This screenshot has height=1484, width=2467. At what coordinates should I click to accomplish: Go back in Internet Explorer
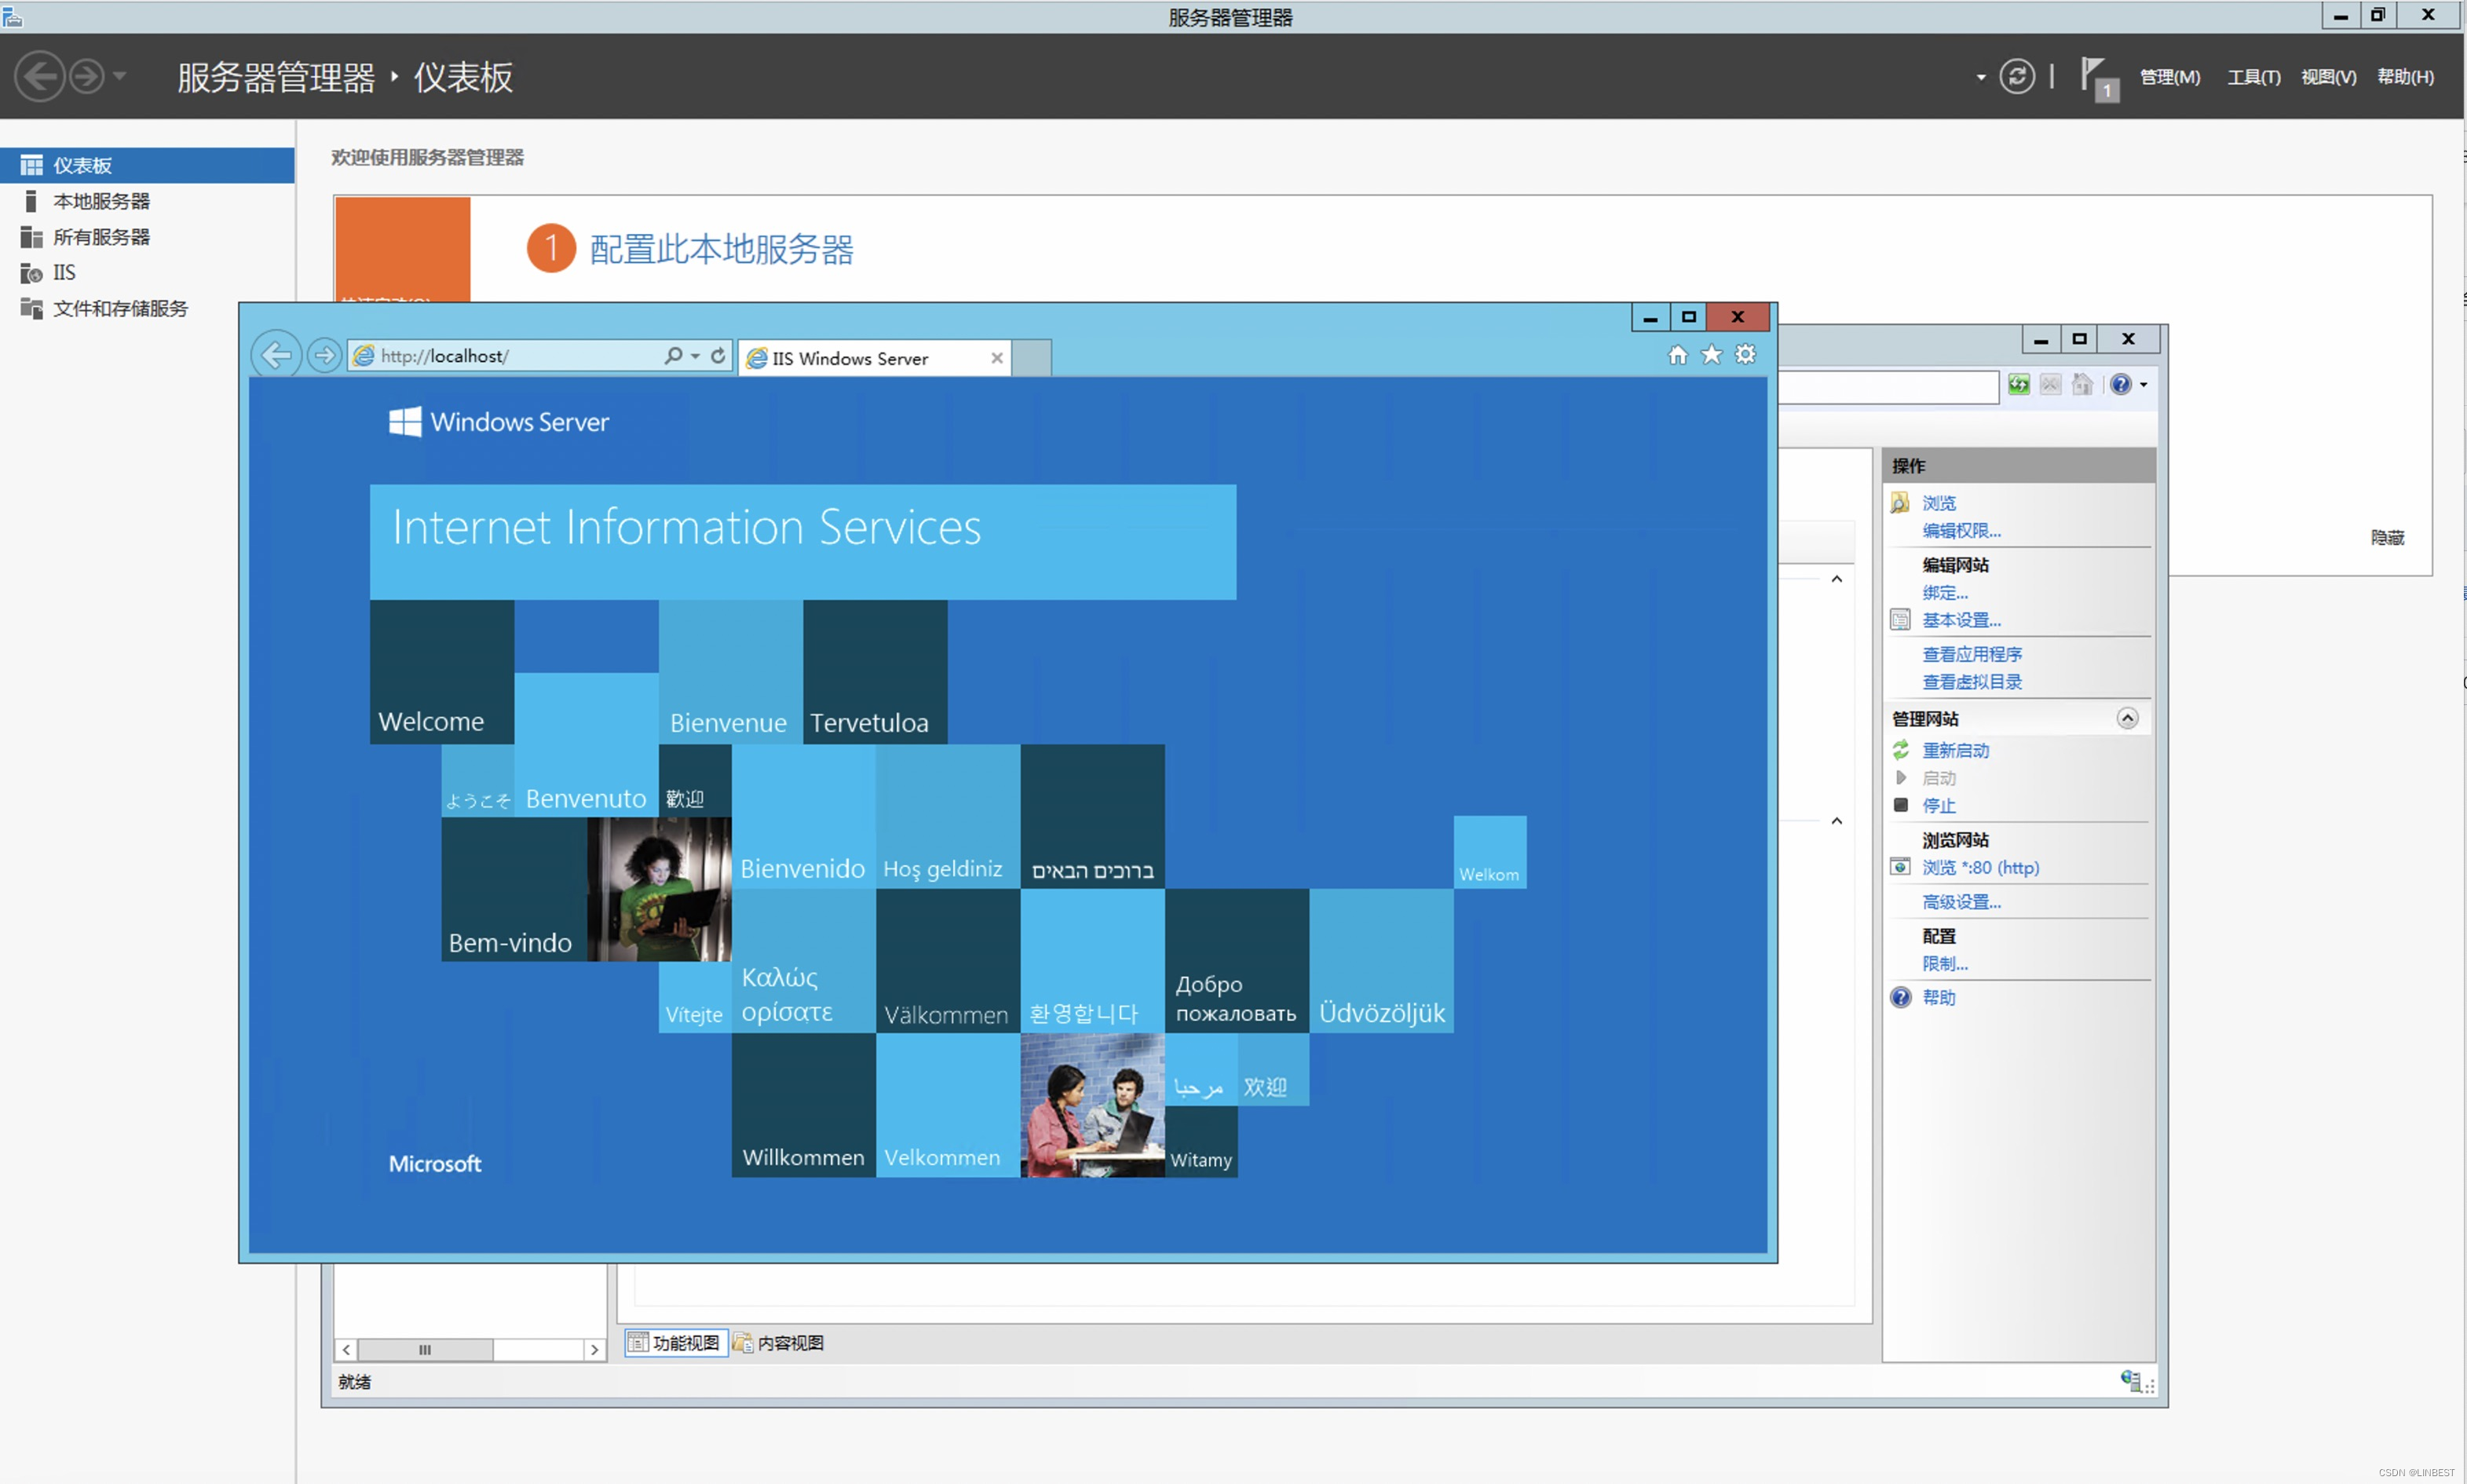pos(276,355)
